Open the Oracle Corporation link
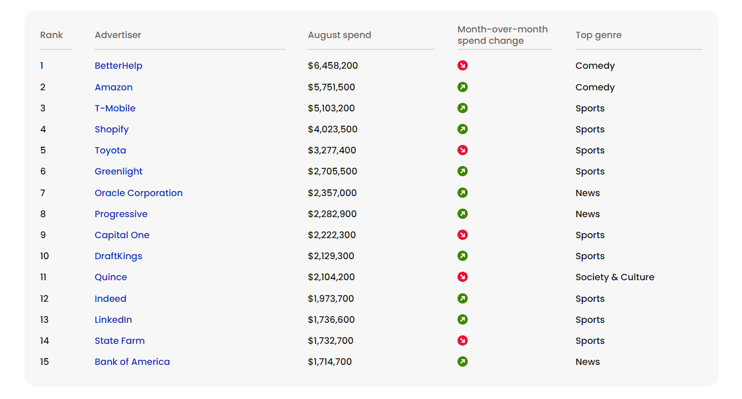742x399 pixels. [x=139, y=193]
